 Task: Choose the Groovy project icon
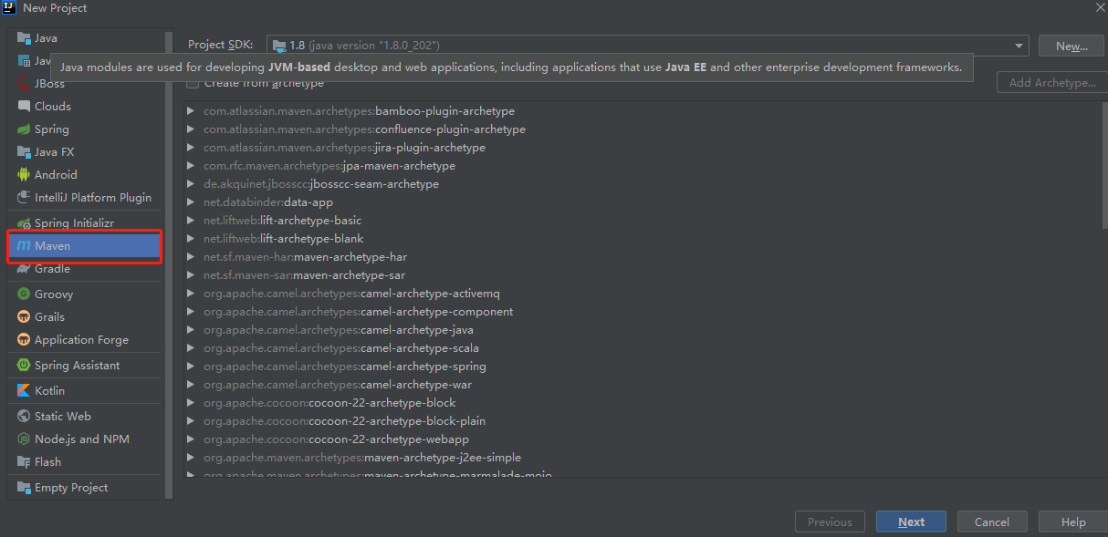pos(24,294)
